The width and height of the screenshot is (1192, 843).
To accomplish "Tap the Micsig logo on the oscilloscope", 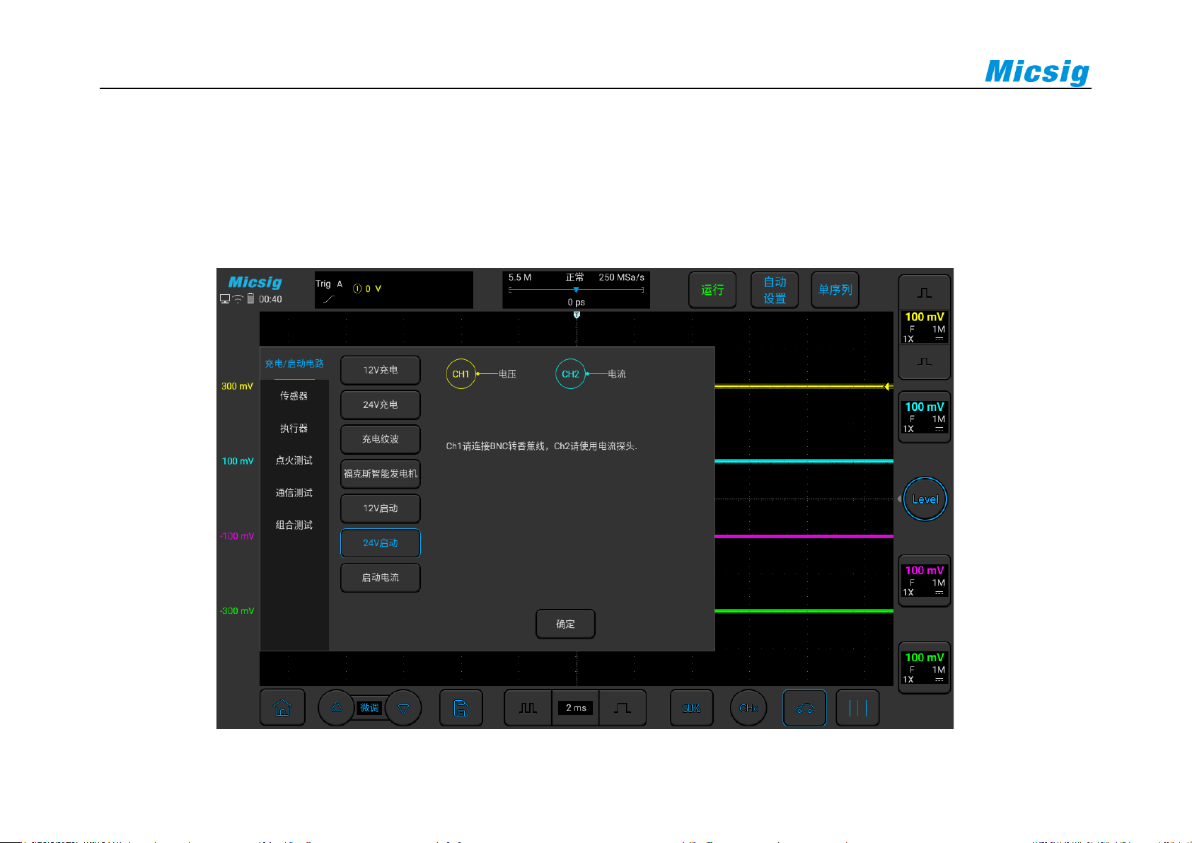I will pyautogui.click(x=255, y=283).
